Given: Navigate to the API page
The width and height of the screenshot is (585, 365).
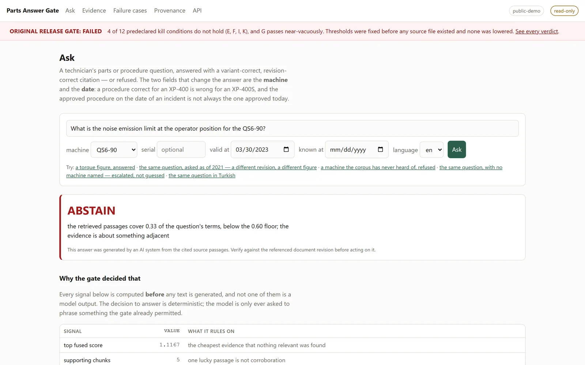Looking at the screenshot, I should 197,11.
